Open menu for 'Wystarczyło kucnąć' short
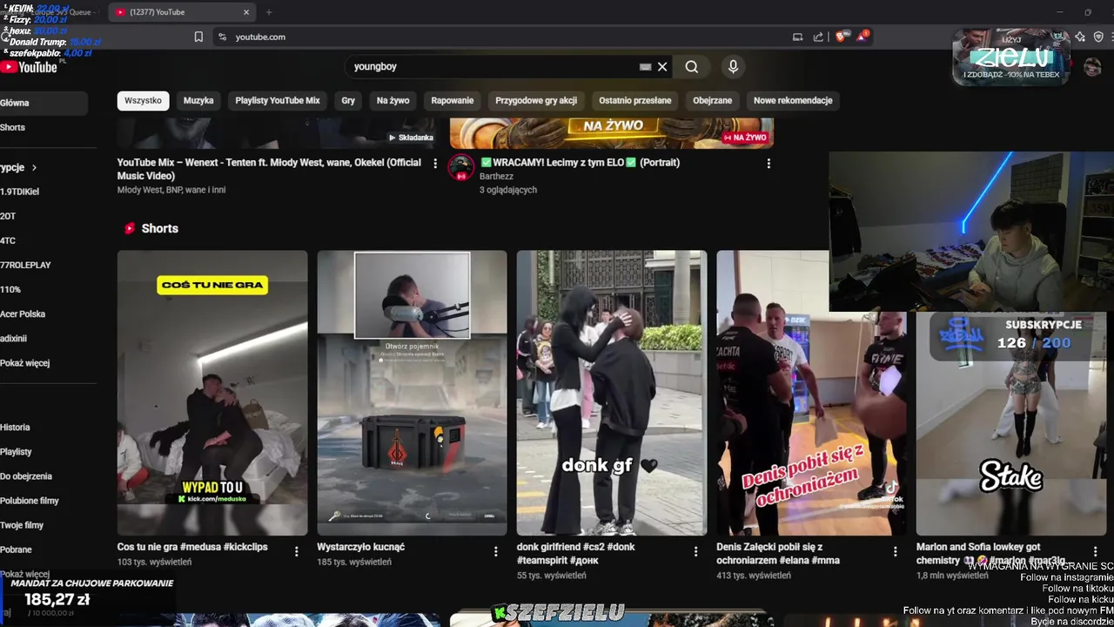 click(x=495, y=551)
